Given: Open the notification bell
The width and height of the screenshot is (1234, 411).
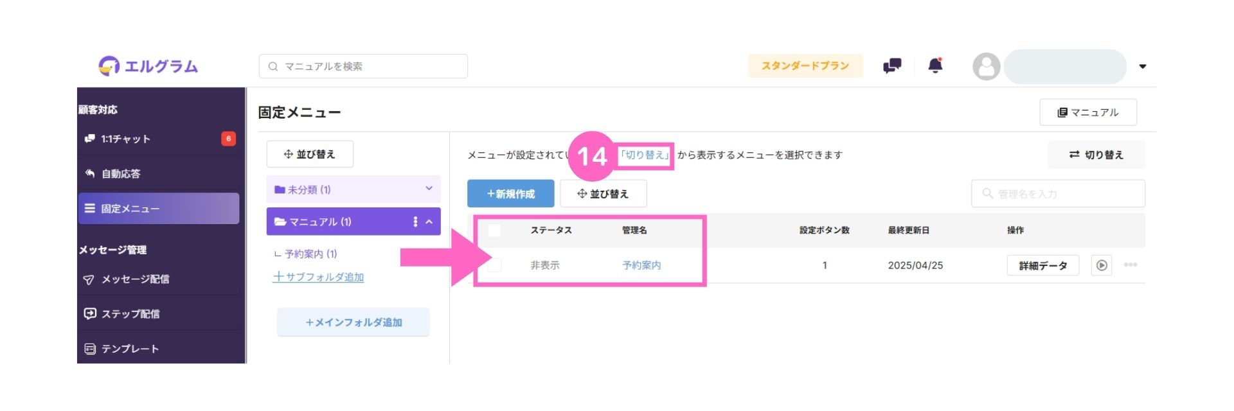Looking at the screenshot, I should click(936, 66).
